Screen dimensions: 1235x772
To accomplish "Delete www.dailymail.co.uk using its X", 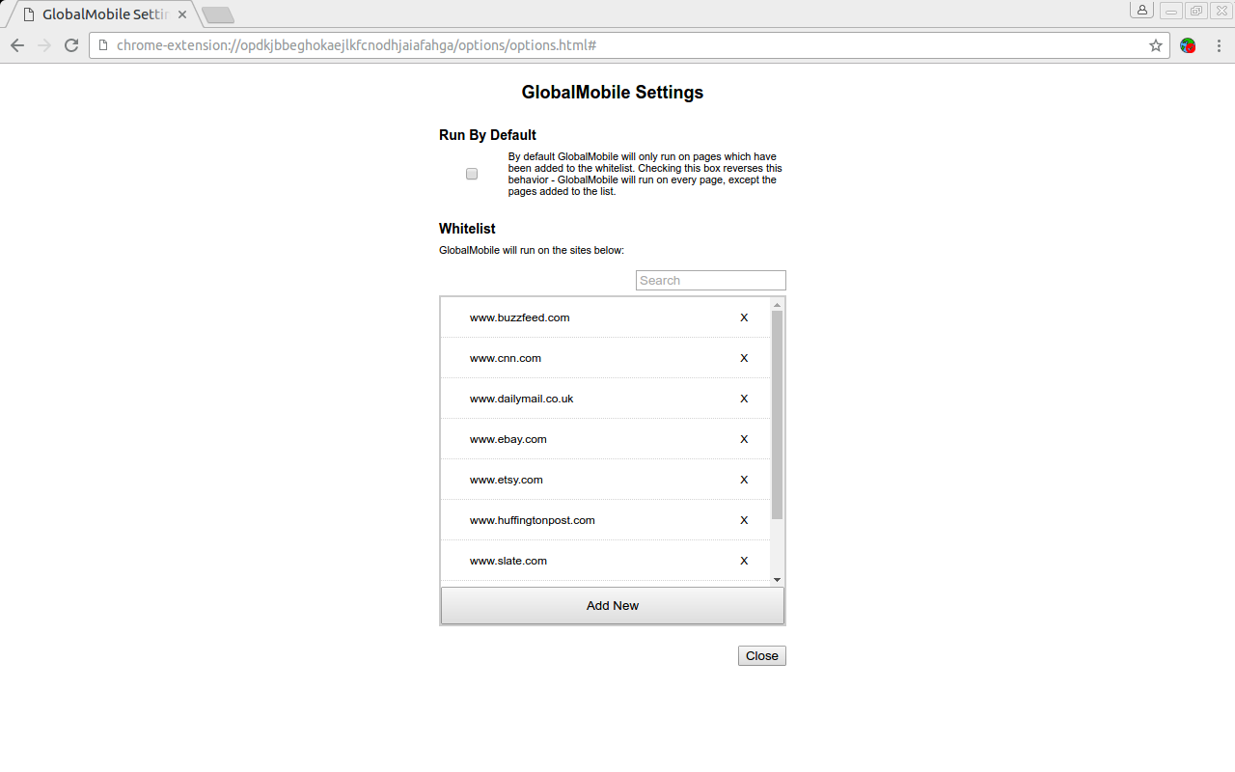I will tap(744, 399).
